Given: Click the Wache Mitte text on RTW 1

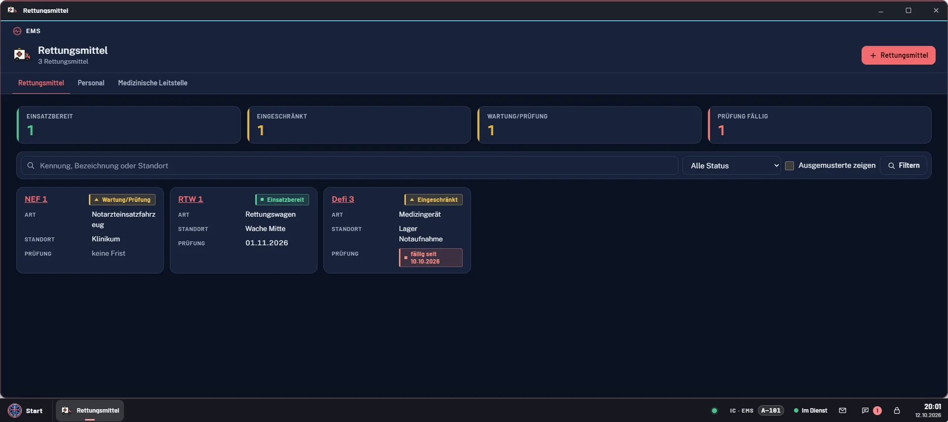Looking at the screenshot, I should tap(265, 229).
